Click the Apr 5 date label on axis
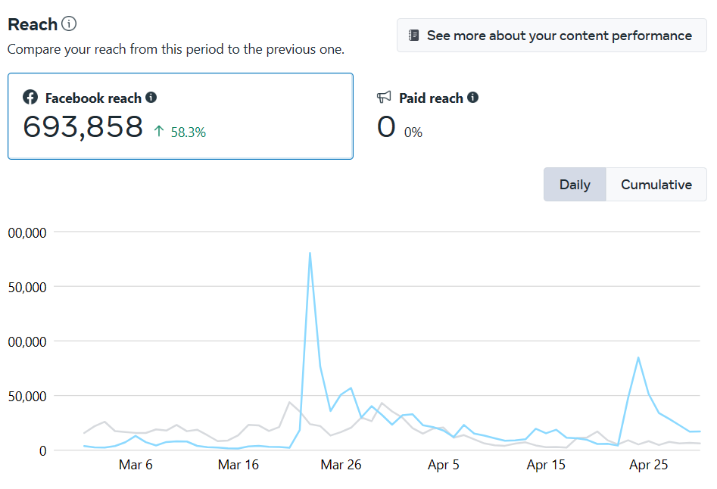Screen dimensions: 717x489 [444, 466]
